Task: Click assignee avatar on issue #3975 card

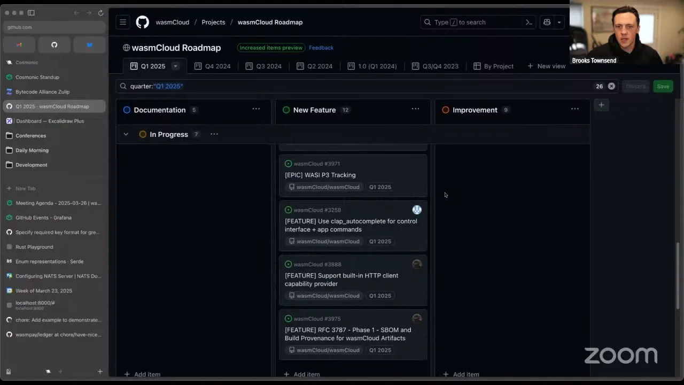Action: pos(417,319)
